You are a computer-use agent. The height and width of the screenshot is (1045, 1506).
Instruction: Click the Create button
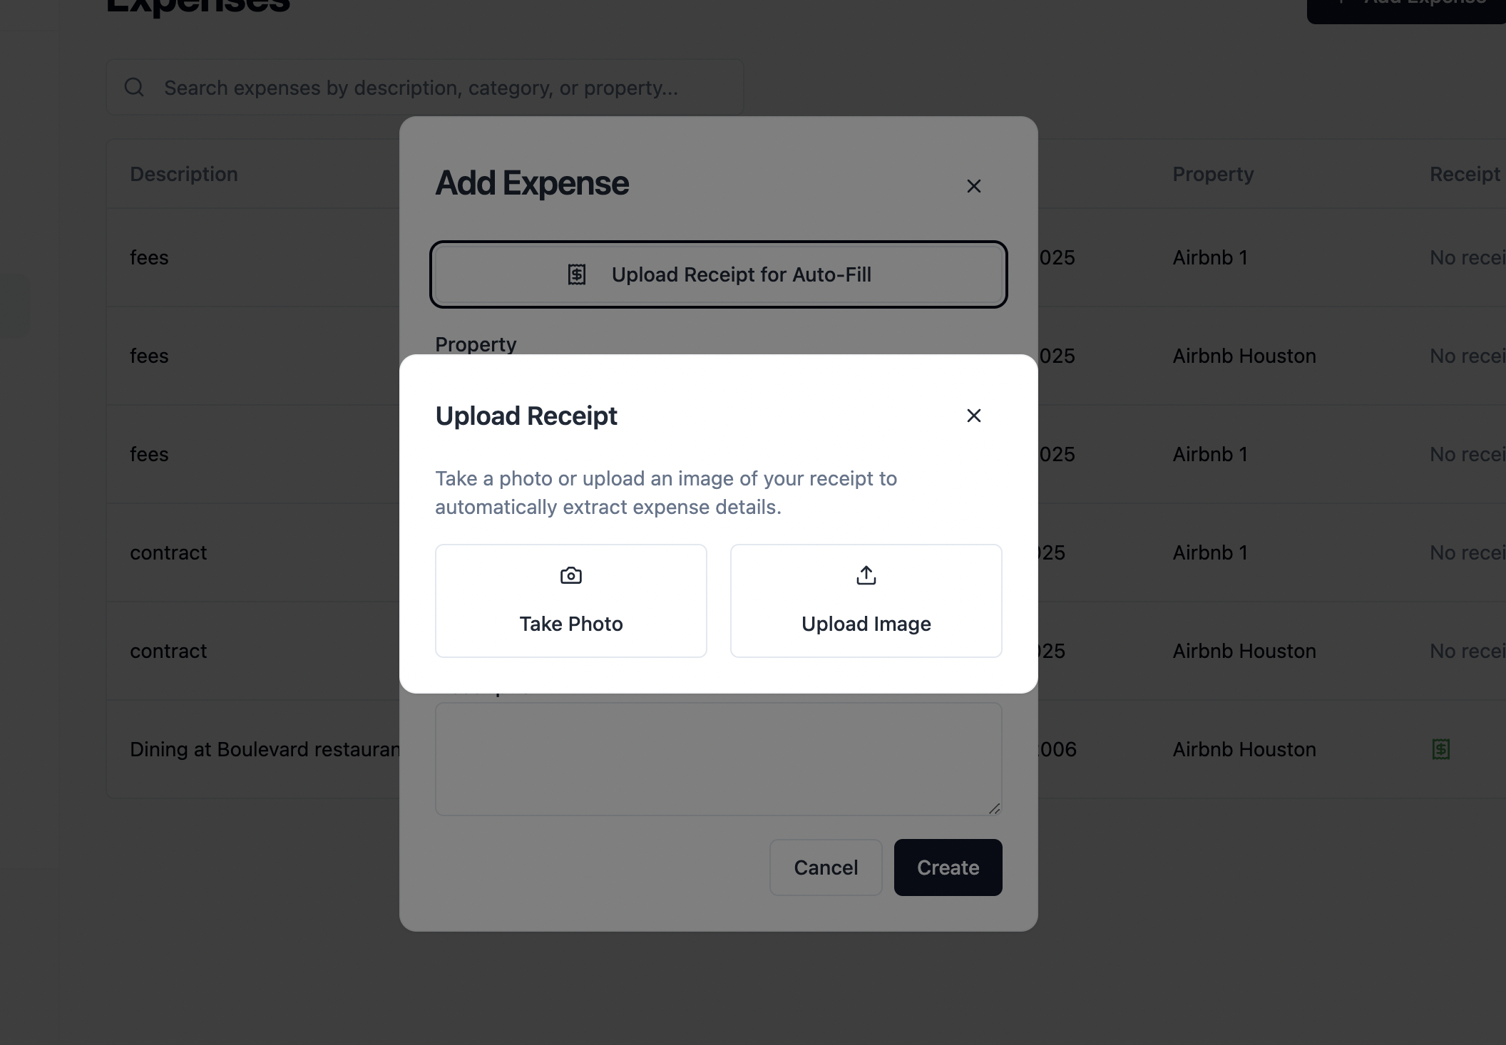tap(948, 868)
